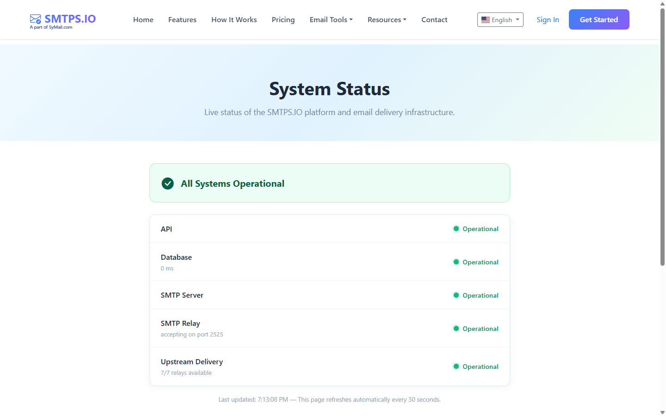
Task: Click the green status dot for Database
Action: pyautogui.click(x=456, y=262)
